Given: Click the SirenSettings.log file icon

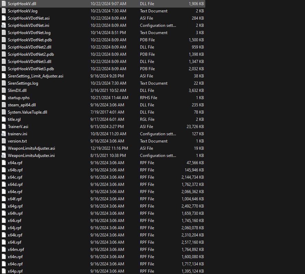Looking at the screenshot, I should (x=4, y=83).
